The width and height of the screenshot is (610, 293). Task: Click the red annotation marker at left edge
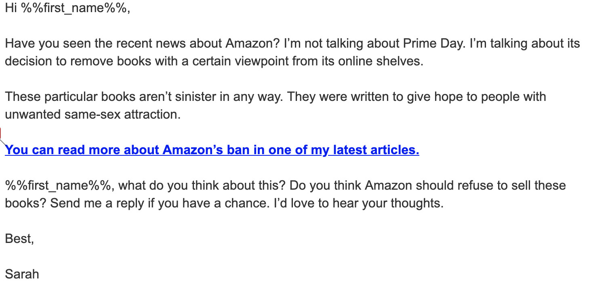click(x=1, y=134)
